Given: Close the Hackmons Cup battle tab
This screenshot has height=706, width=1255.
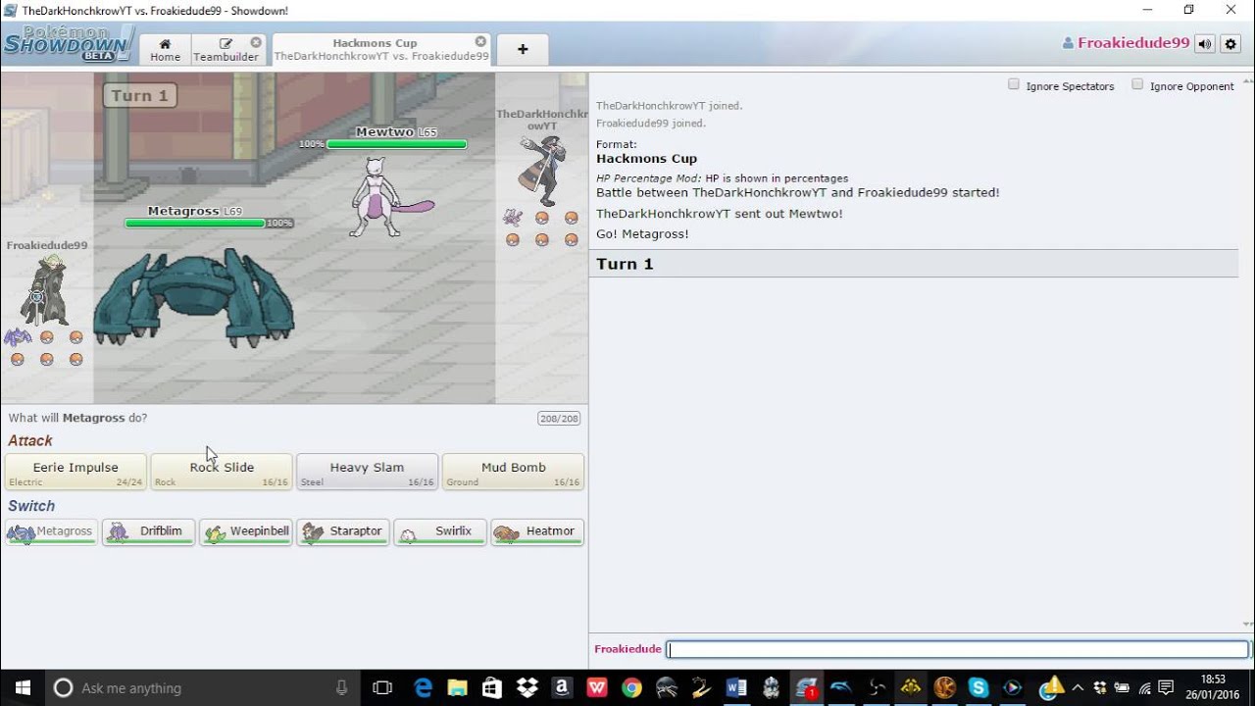Looking at the screenshot, I should 480,41.
